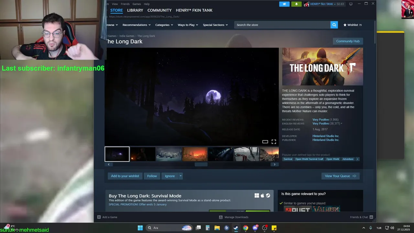Screen dimensions: 414x233
Task: Select the Adventure tag
Action: pos(348,159)
